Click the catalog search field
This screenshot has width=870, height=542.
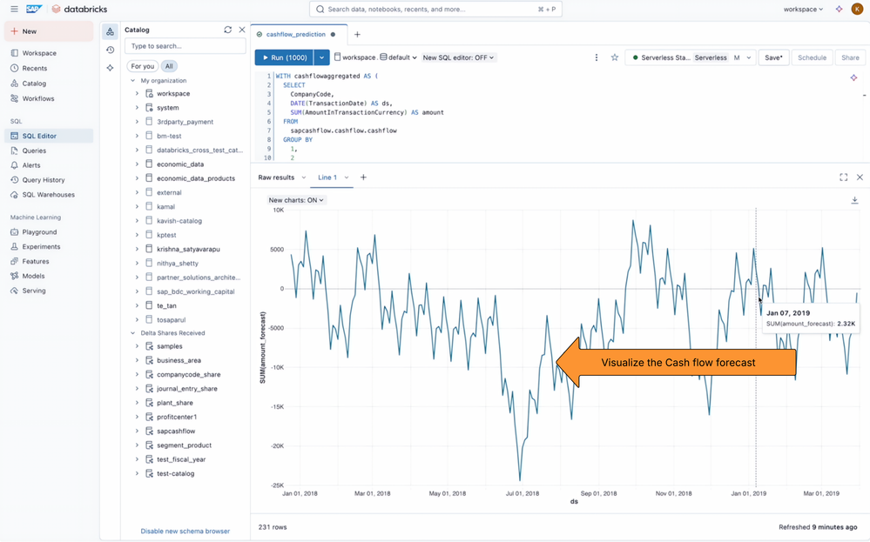click(x=185, y=46)
